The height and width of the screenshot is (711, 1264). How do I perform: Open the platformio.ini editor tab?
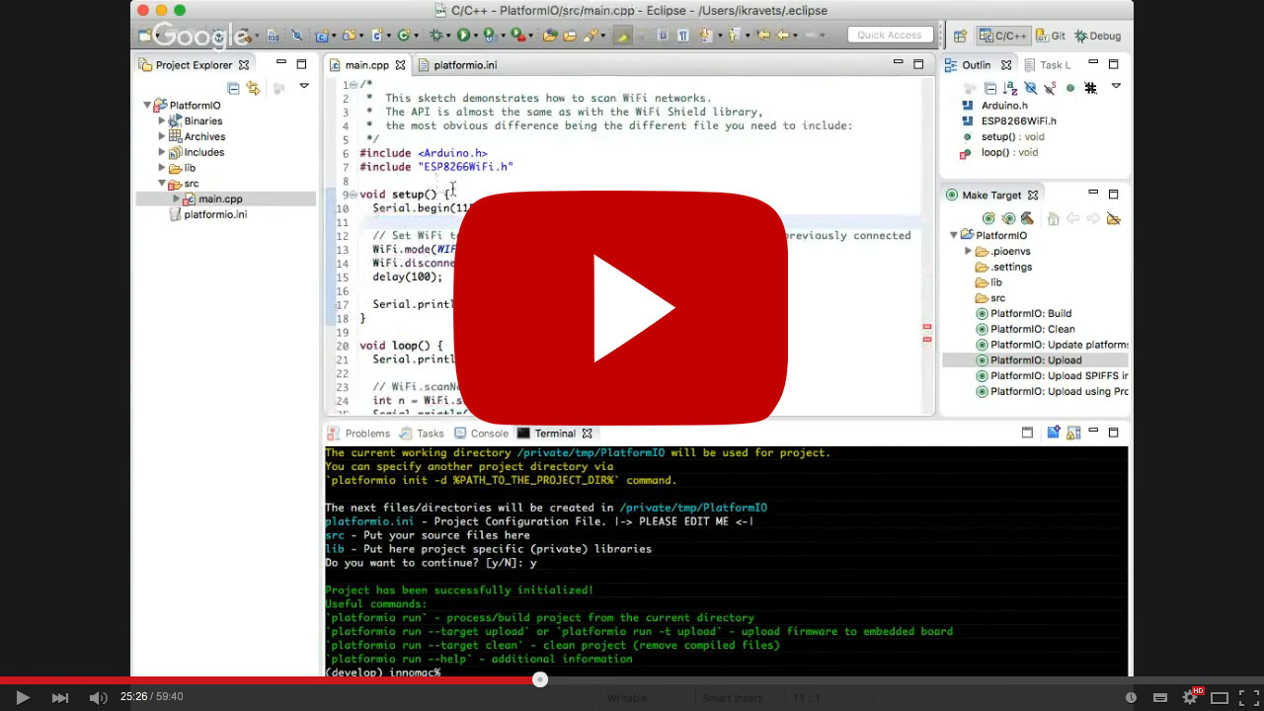coord(465,65)
